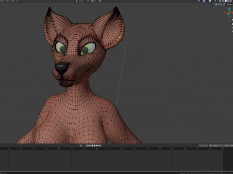This screenshot has width=233, height=174.
Task: Toggle the viewport gizmos icon
Action: (204, 1)
